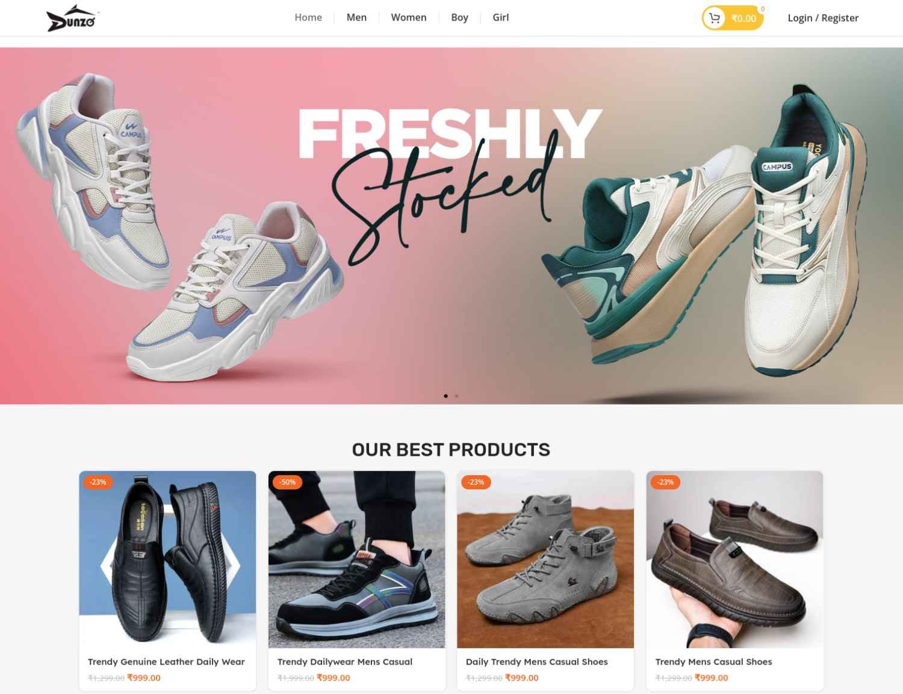This screenshot has height=694, width=903.
Task: Click the grey suede boots product image
Action: pos(545,559)
